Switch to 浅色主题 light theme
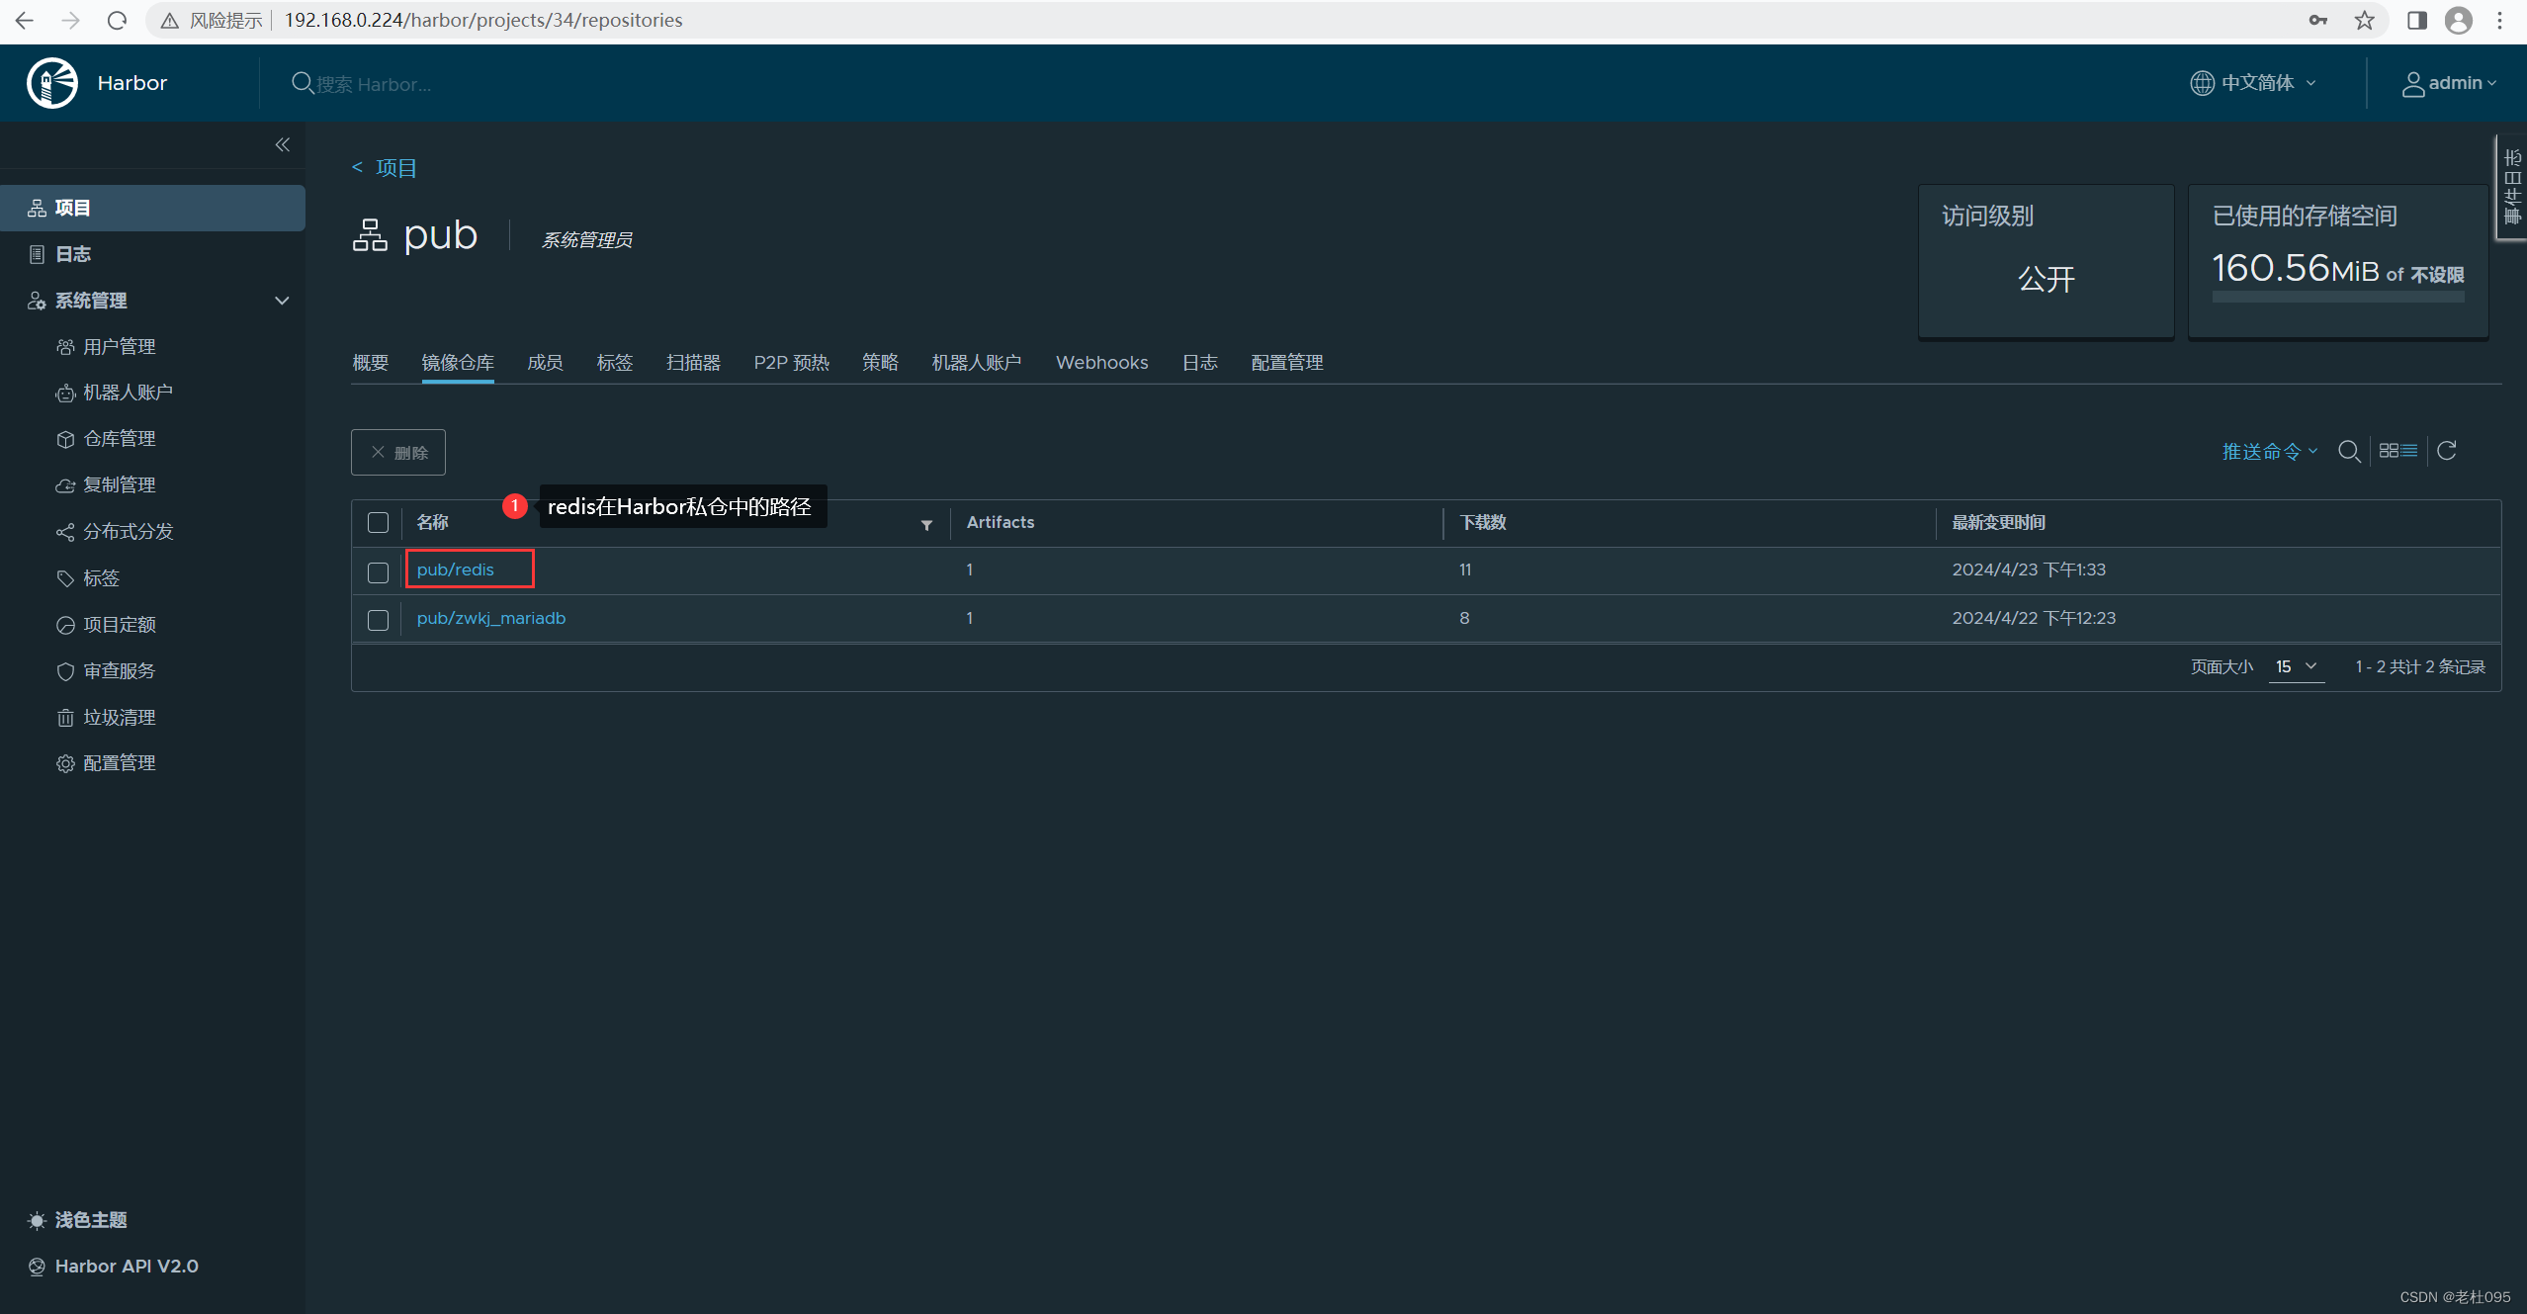This screenshot has height=1314, width=2527. click(x=77, y=1220)
